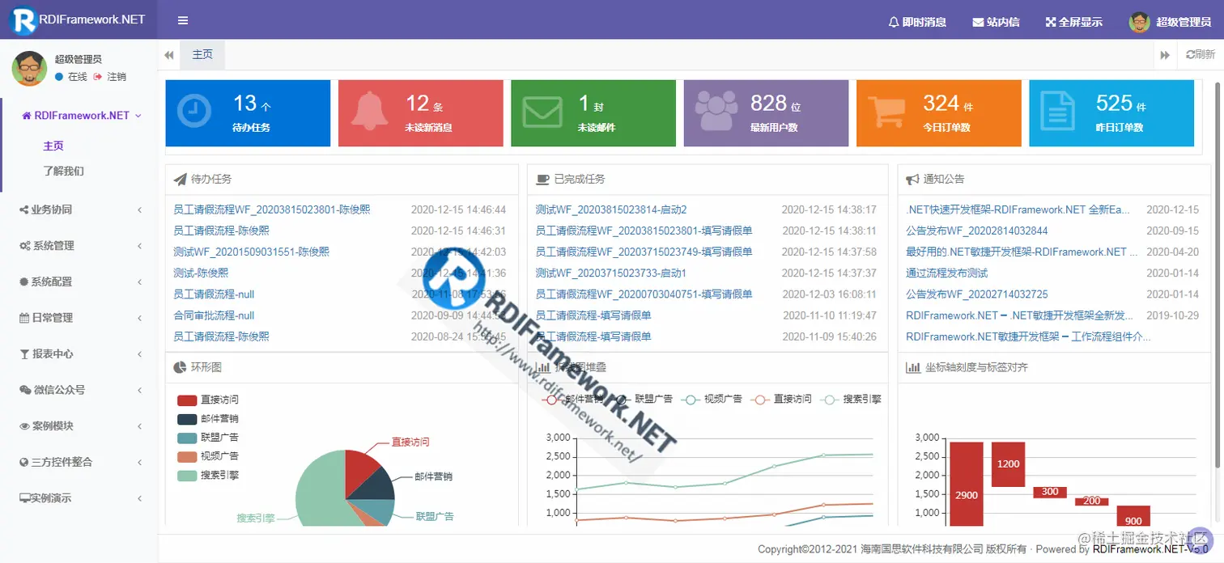1224x563 pixels.
Task: Click the 刷新 refresh button
Action: click(x=1201, y=55)
